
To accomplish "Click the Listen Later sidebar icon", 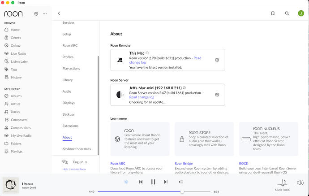I will 6,61.
